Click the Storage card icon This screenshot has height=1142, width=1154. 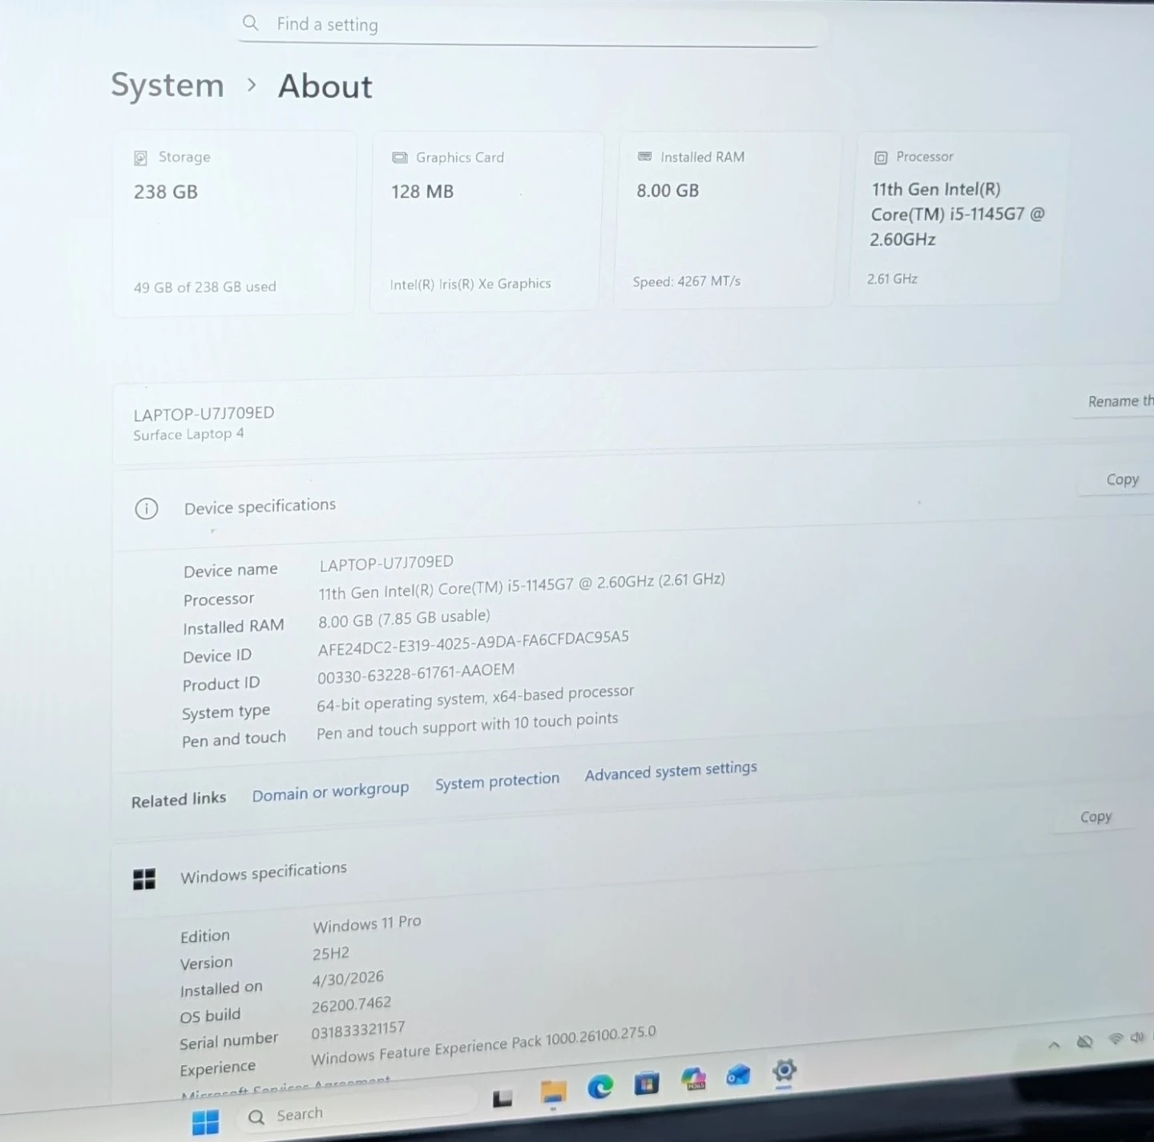tap(140, 158)
